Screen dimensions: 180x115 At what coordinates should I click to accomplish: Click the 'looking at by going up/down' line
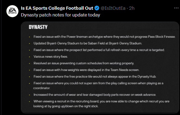click(66, 106)
